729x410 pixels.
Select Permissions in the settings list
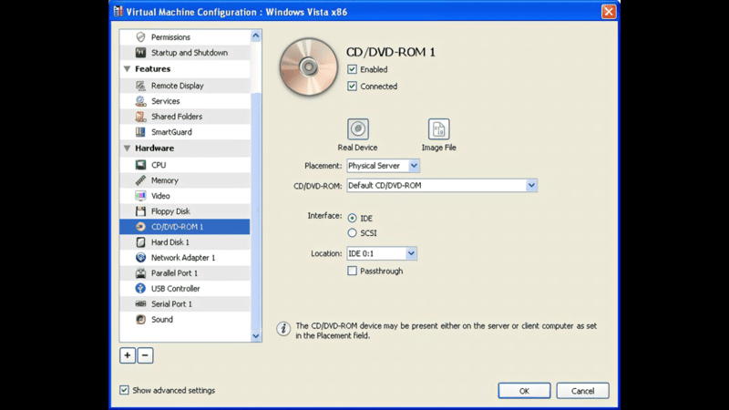(x=185, y=36)
